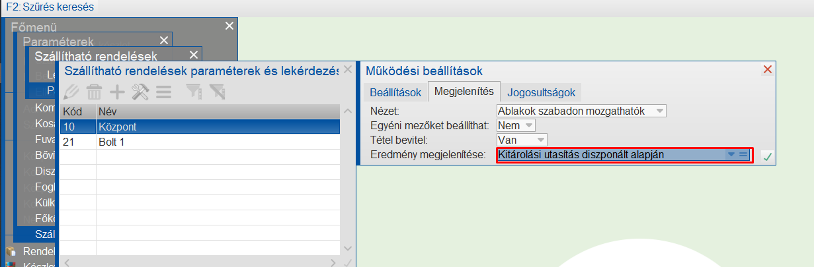The width and height of the screenshot is (814, 267).
Task: Close the Működési beállítások window
Action: coord(768,70)
